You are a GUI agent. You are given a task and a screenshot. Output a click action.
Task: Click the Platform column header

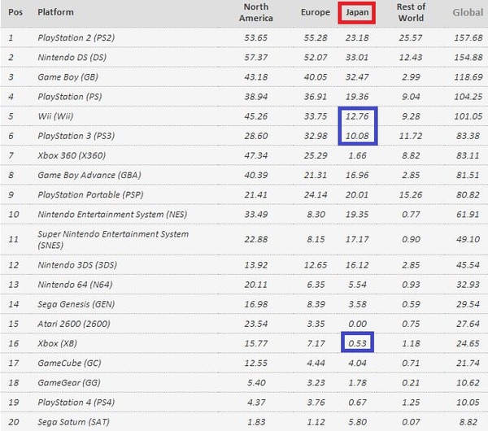pos(55,12)
